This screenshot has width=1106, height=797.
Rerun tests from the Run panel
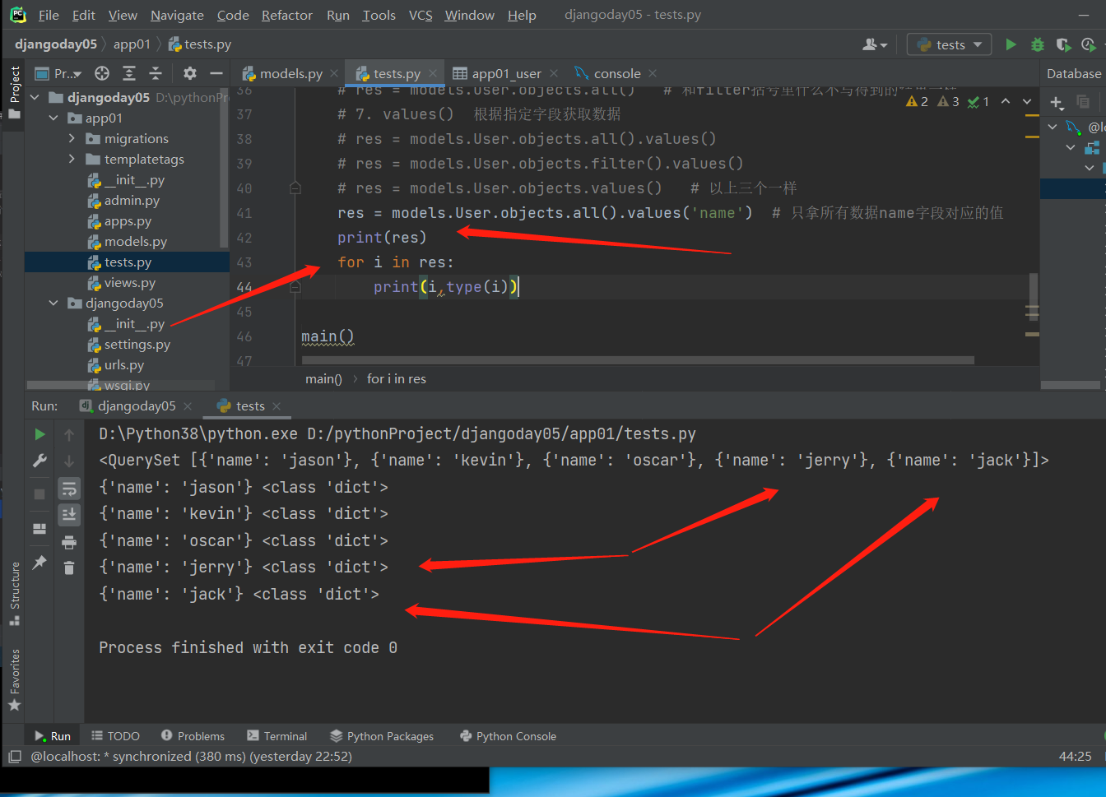(39, 434)
